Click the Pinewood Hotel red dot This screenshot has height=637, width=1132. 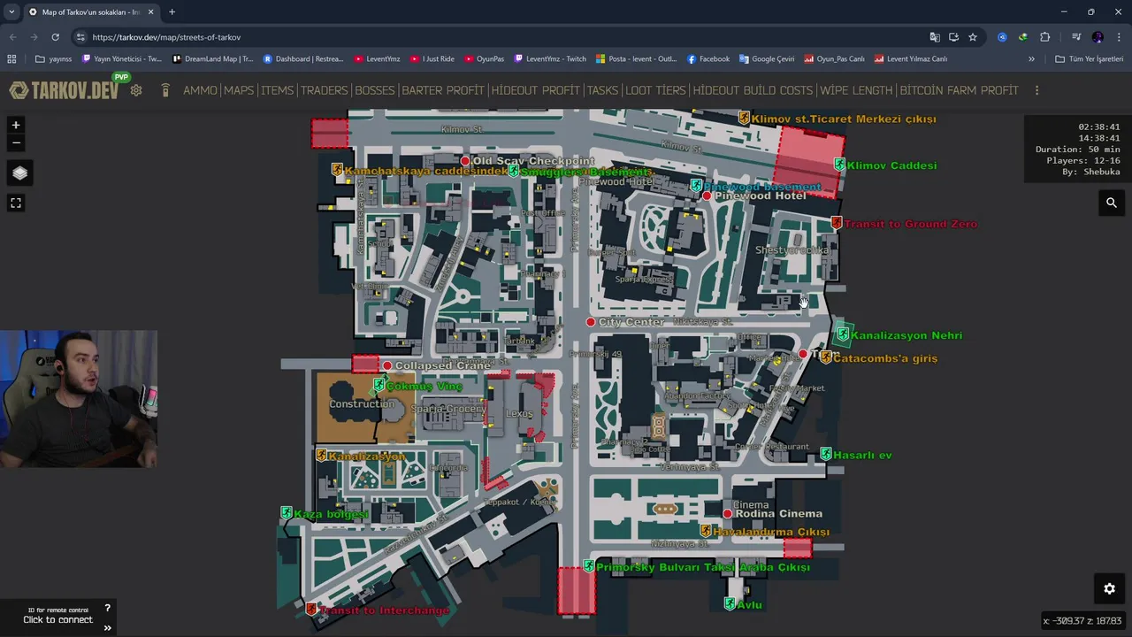[x=706, y=196]
